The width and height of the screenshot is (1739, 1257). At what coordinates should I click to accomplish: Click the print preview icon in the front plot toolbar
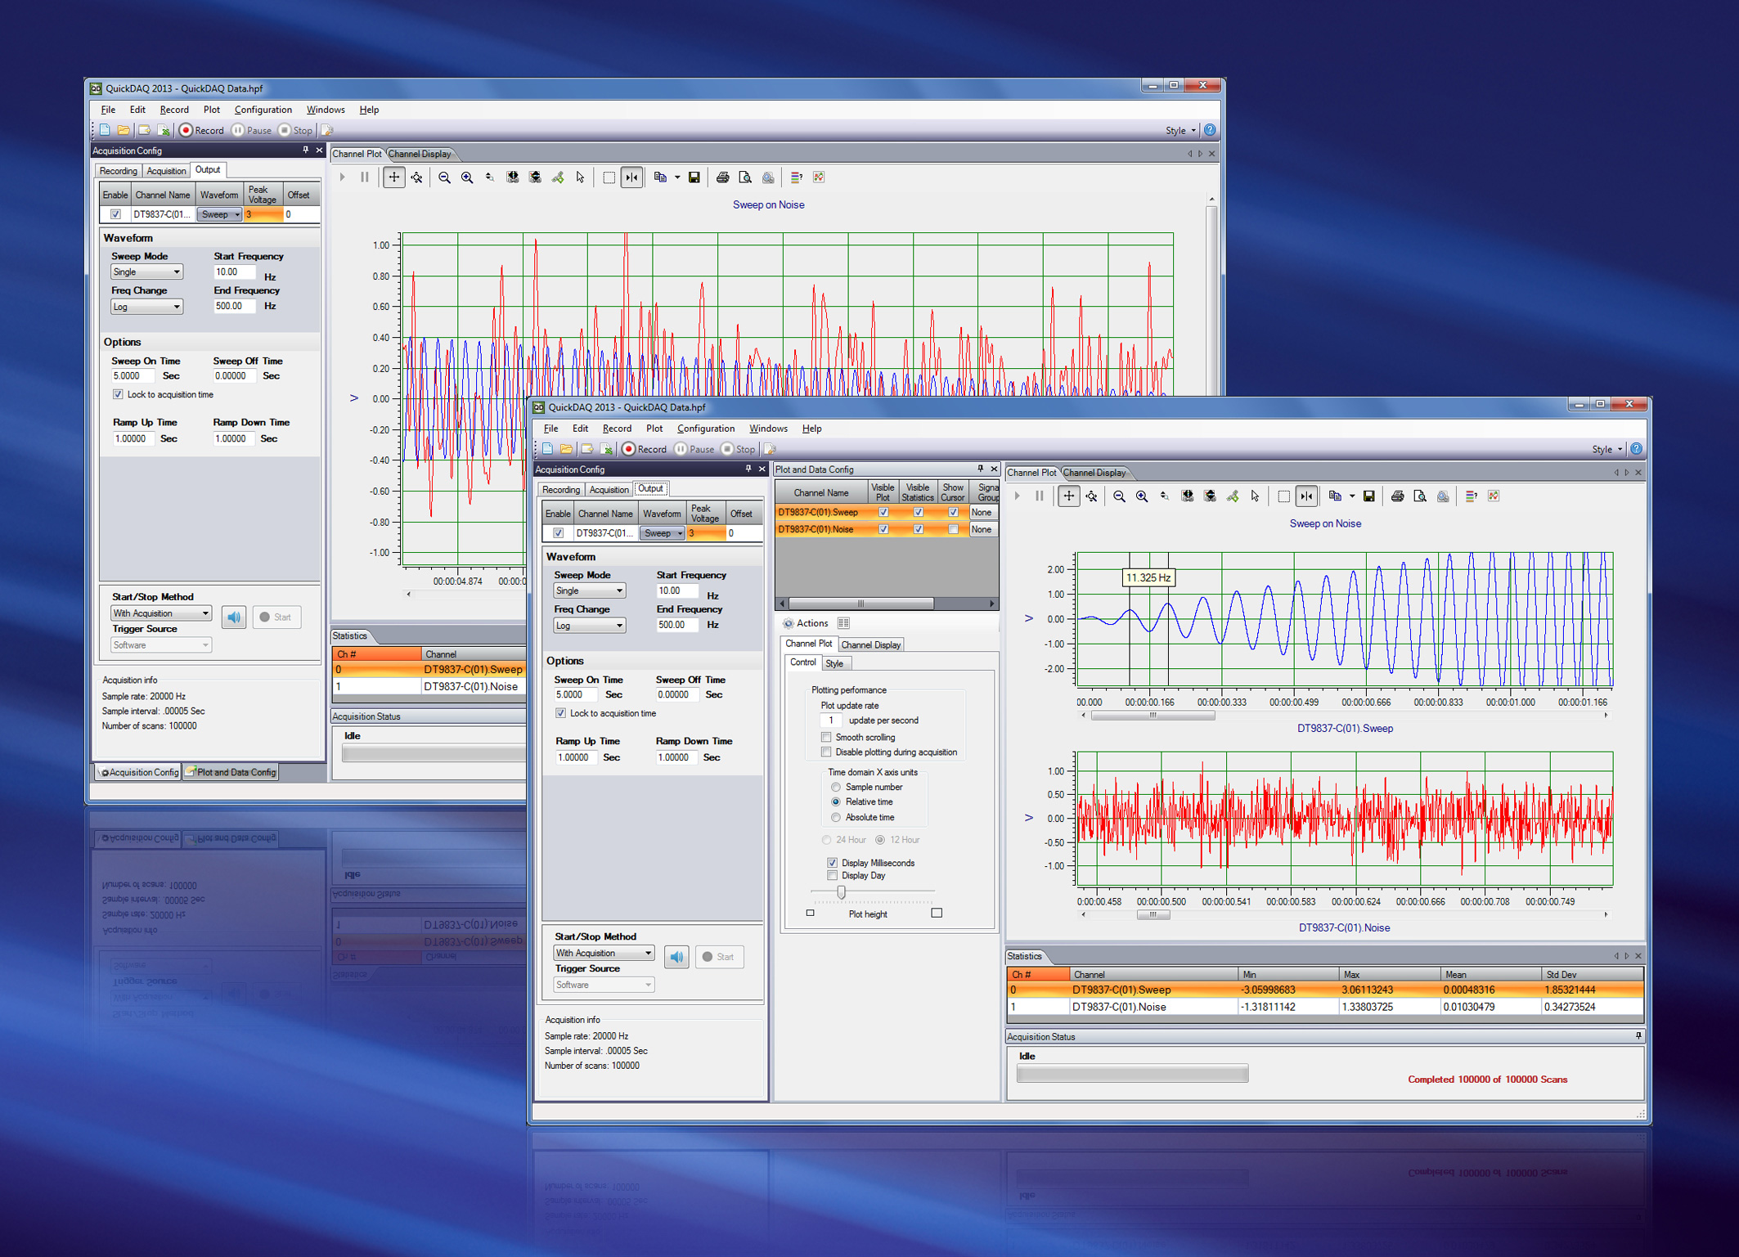pos(1420,496)
